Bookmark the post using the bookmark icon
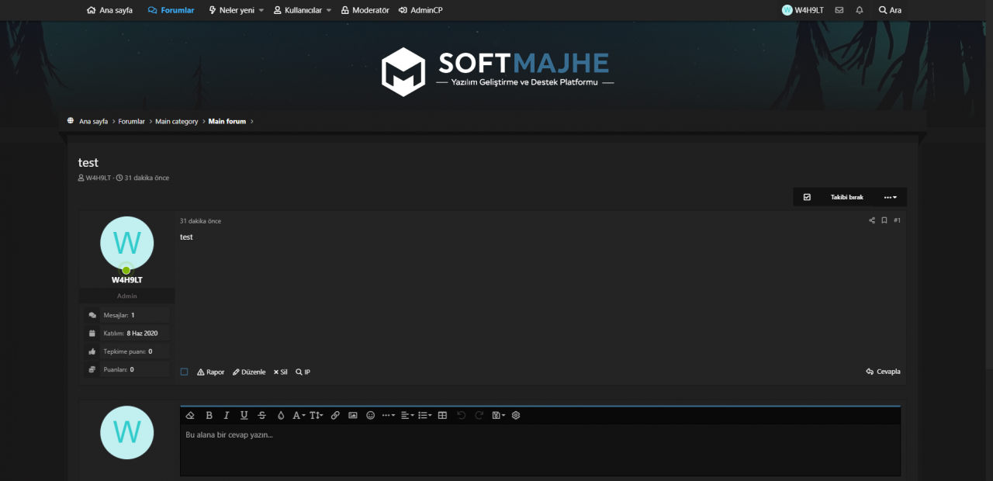Image resolution: width=993 pixels, height=481 pixels. click(x=884, y=220)
